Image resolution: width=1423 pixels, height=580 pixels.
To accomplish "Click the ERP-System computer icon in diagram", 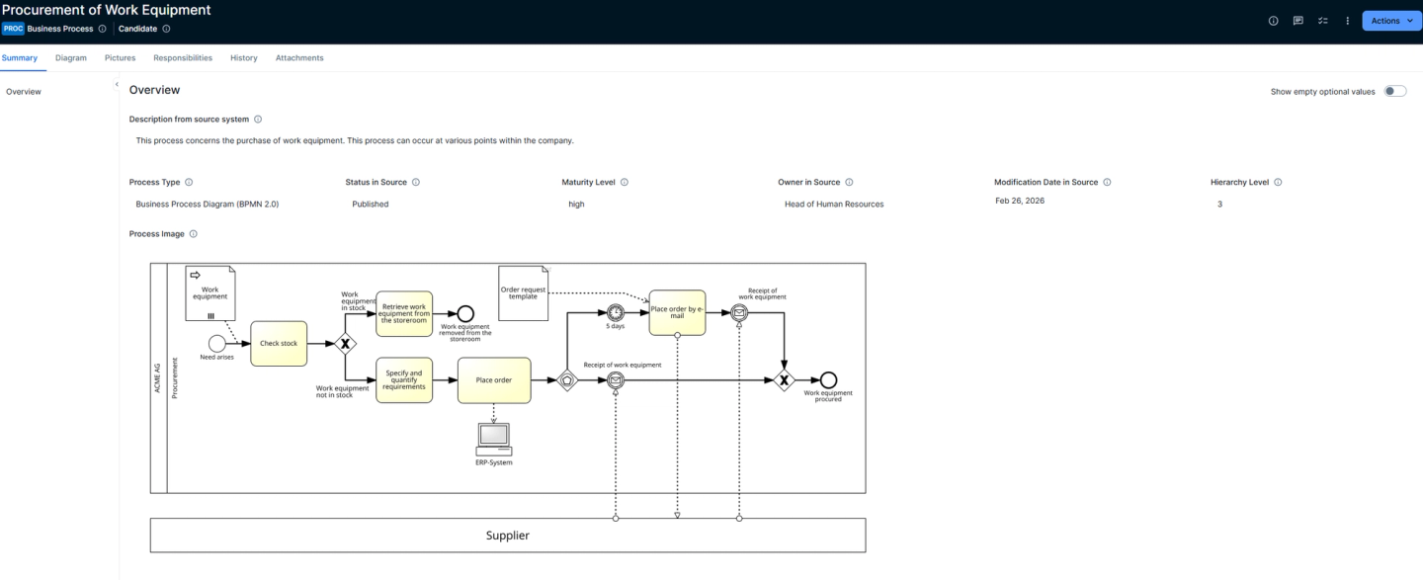I will (x=493, y=438).
